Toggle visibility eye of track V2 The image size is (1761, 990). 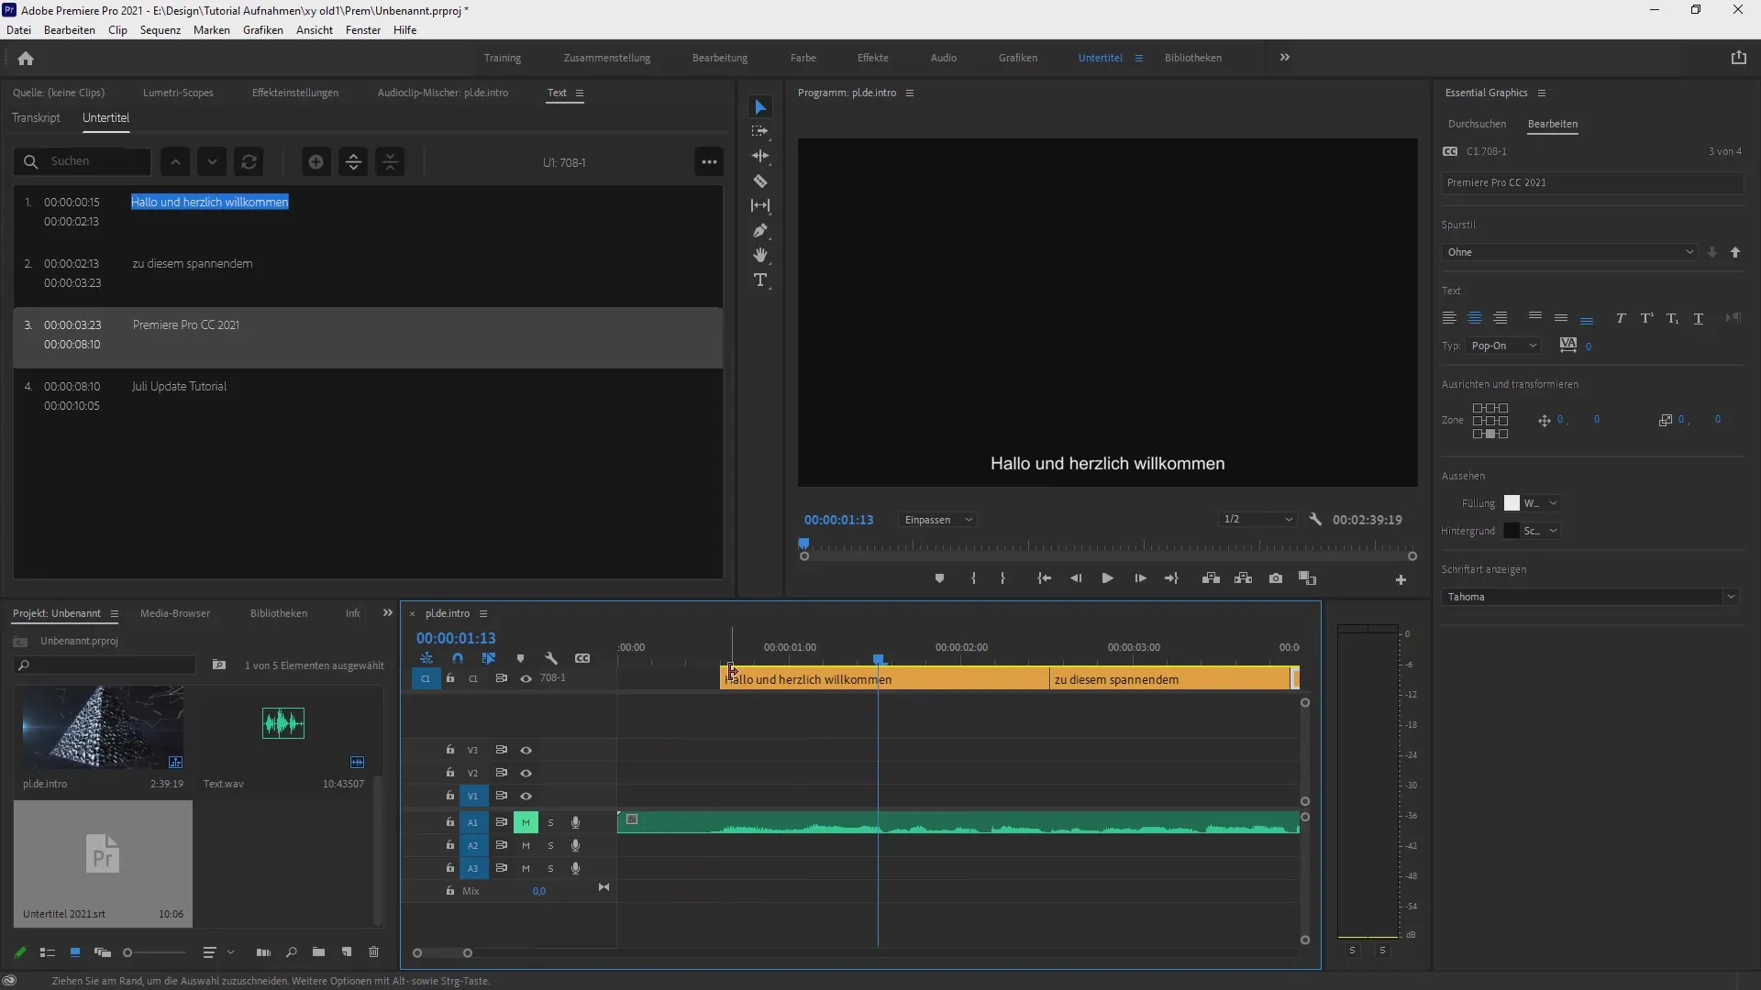[x=526, y=773]
